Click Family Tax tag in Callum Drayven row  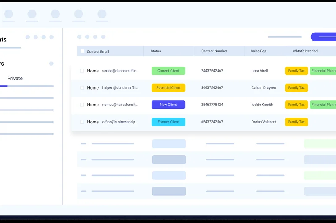pyautogui.click(x=296, y=88)
